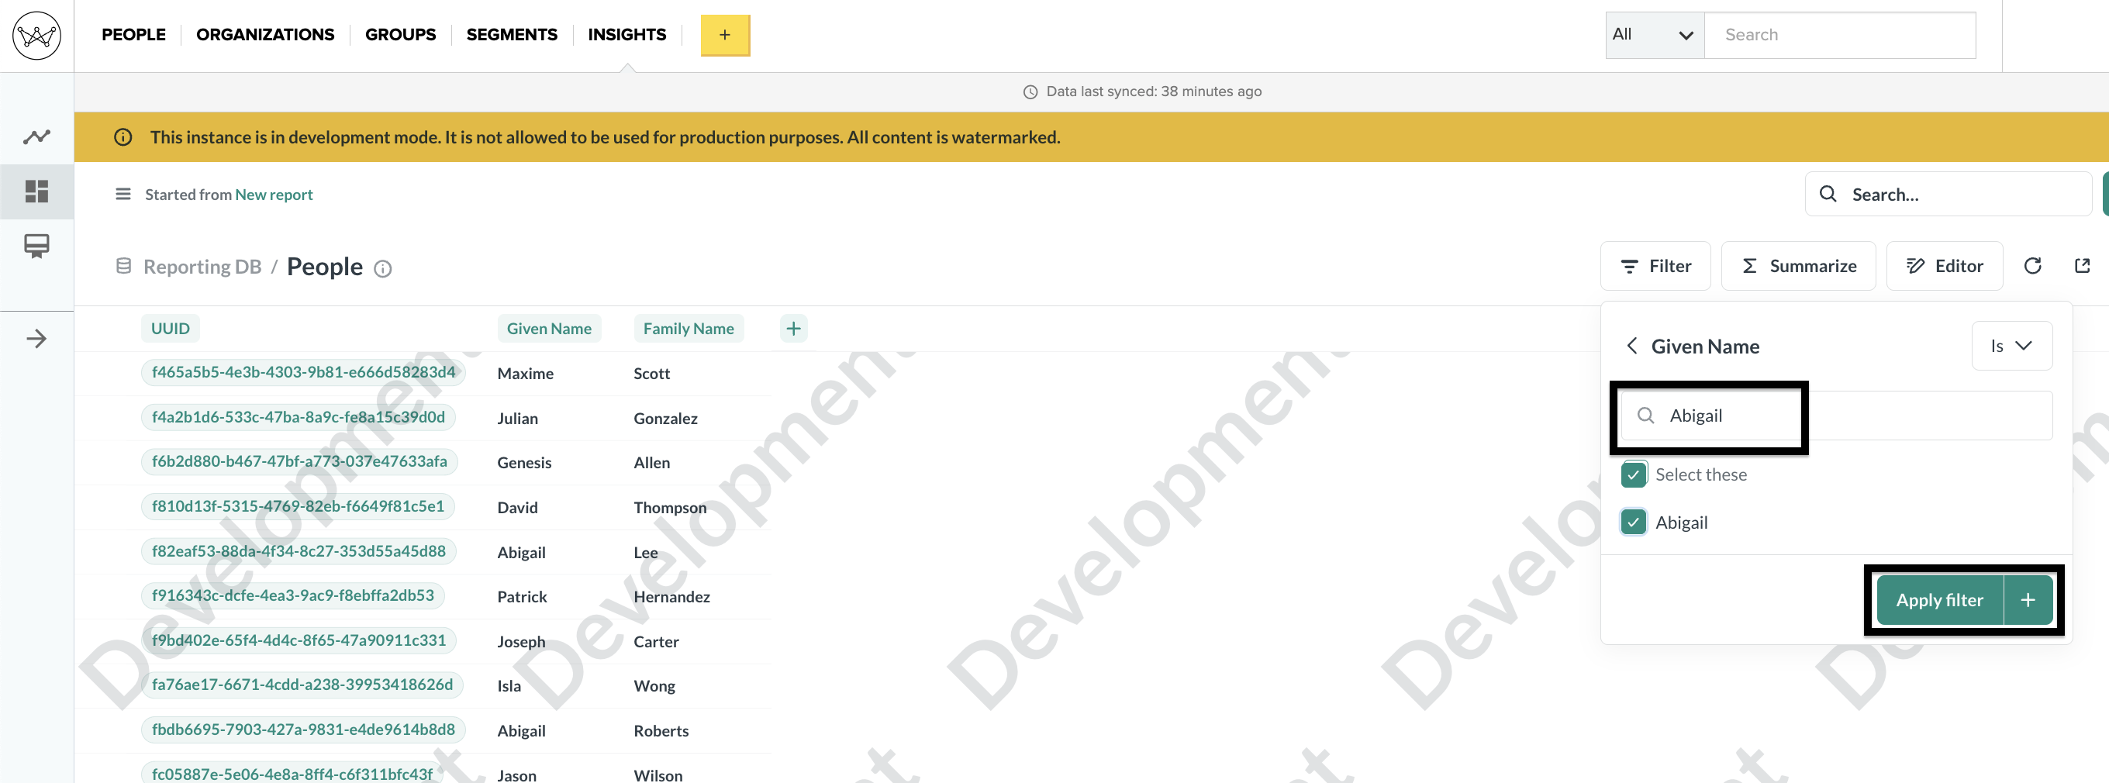The width and height of the screenshot is (2109, 783).
Task: Open the trends line chart sidebar icon
Action: click(x=37, y=136)
